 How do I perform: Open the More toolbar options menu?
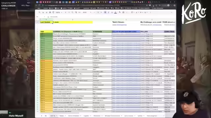click(x=150, y=12)
